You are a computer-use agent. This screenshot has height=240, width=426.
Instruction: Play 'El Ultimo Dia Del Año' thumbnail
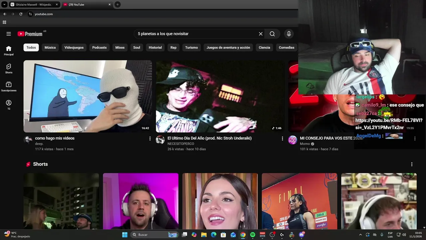220,96
